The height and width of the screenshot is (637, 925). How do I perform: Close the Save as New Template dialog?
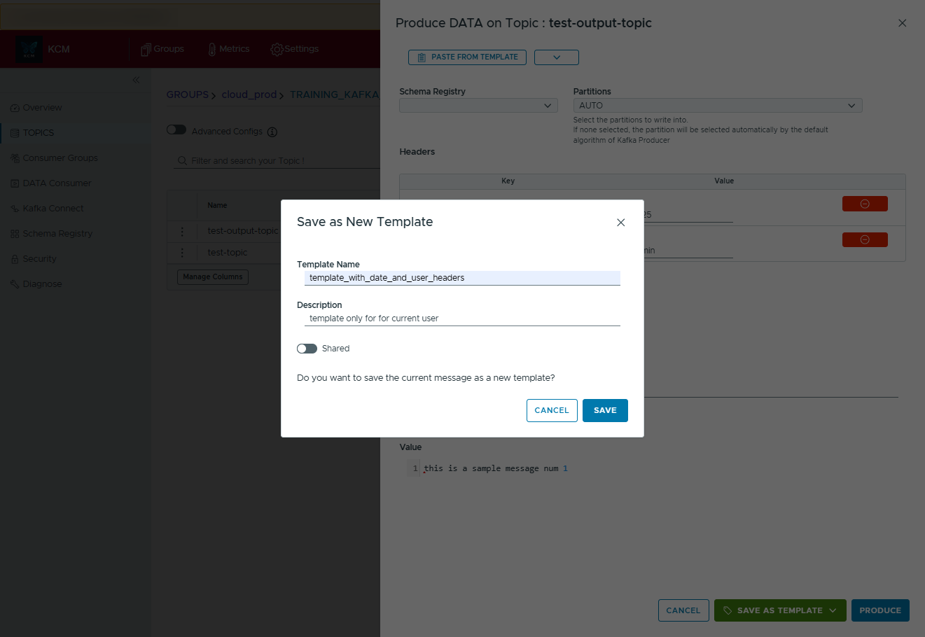[x=620, y=223]
